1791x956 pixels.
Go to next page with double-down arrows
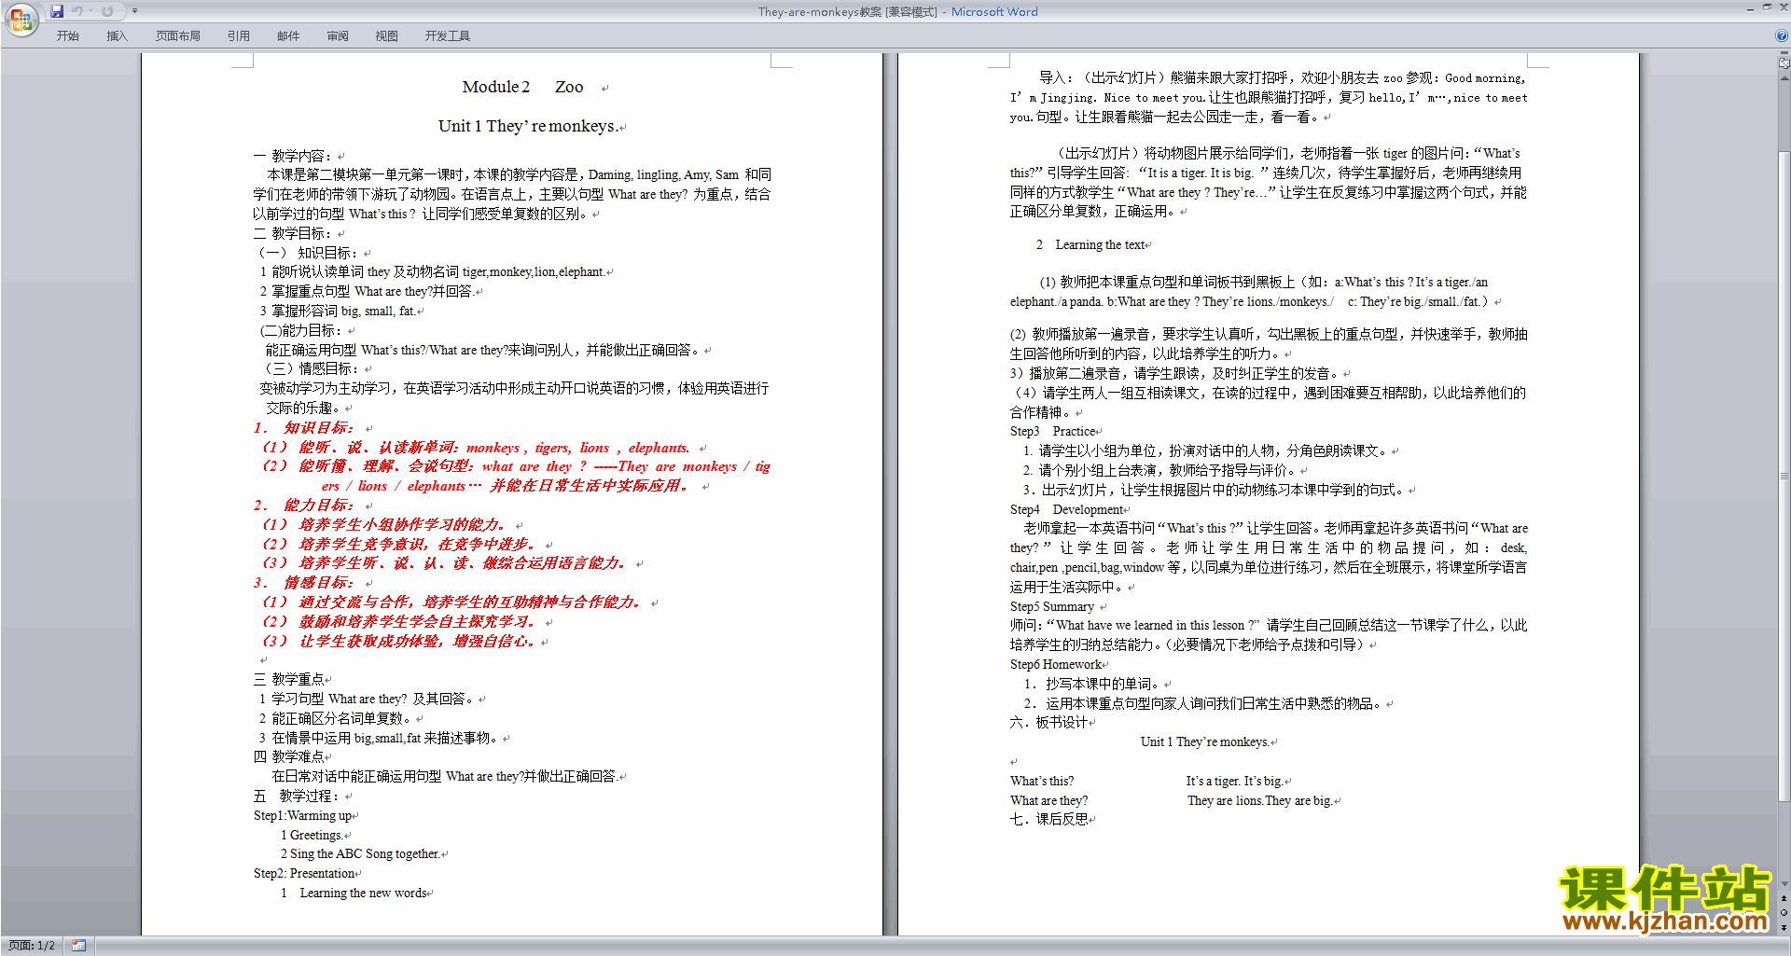1784,927
